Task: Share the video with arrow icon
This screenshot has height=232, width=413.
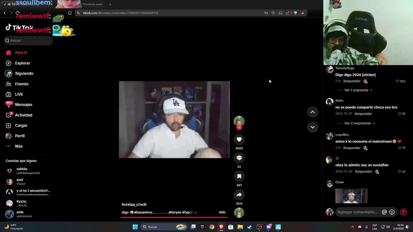Action: (x=239, y=195)
